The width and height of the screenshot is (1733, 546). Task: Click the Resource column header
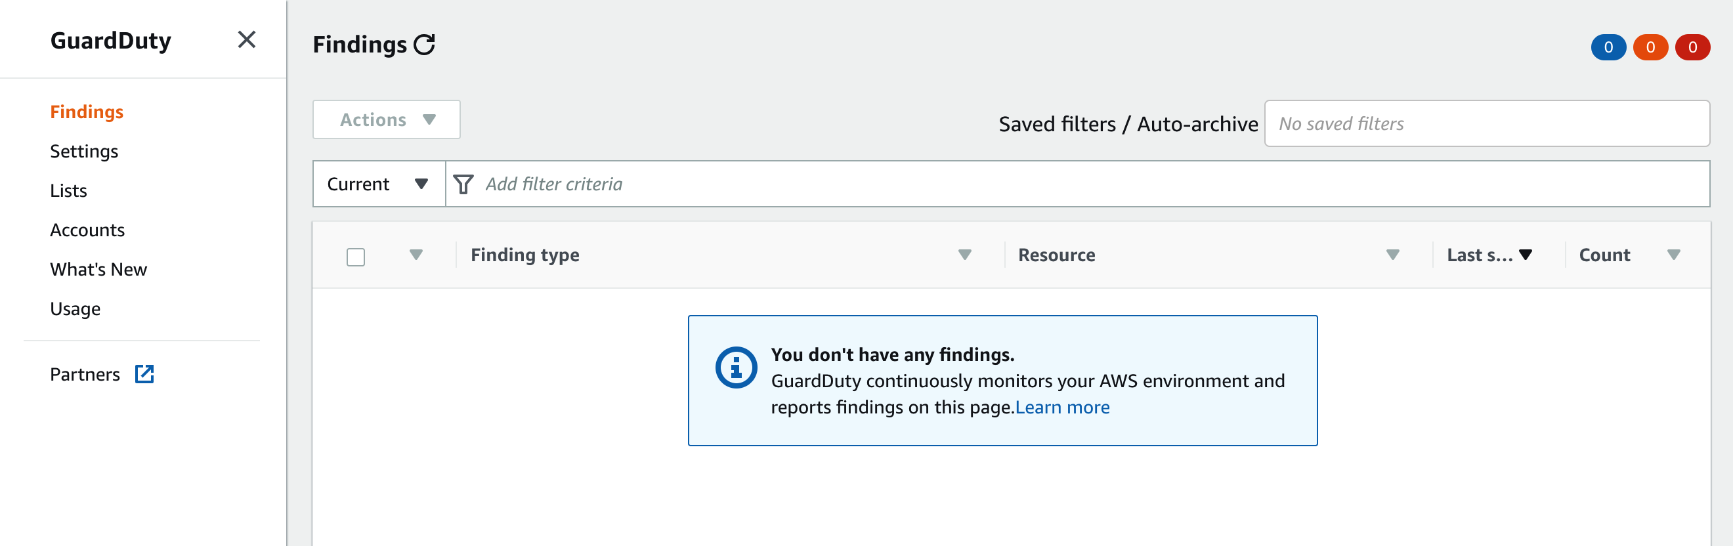tap(1056, 255)
